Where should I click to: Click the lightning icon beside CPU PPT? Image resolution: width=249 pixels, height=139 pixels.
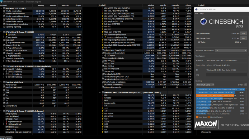(x=103, y=48)
